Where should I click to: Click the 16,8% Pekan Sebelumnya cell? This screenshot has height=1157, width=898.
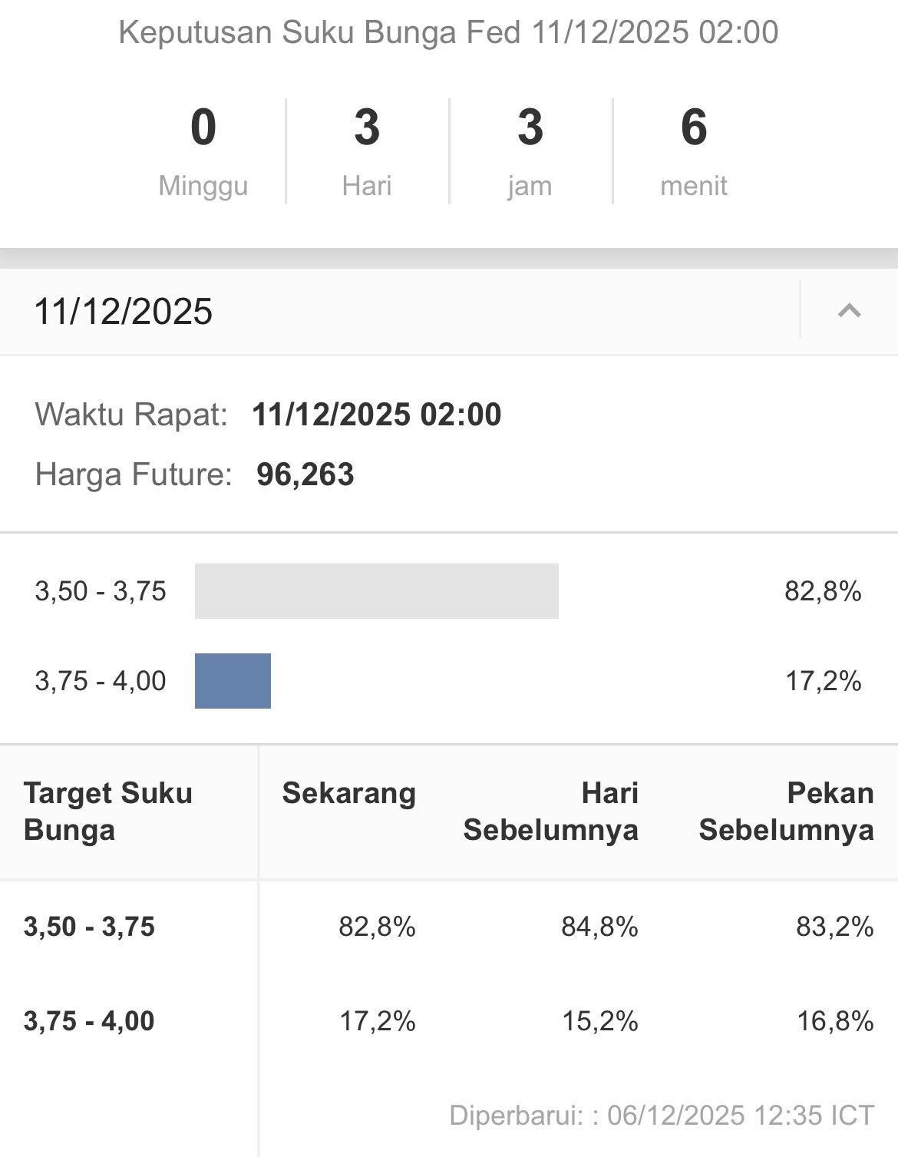[x=834, y=1021]
